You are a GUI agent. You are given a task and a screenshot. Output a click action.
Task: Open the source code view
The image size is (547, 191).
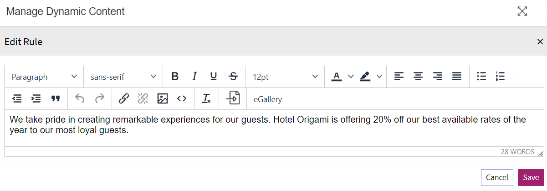coord(182,99)
